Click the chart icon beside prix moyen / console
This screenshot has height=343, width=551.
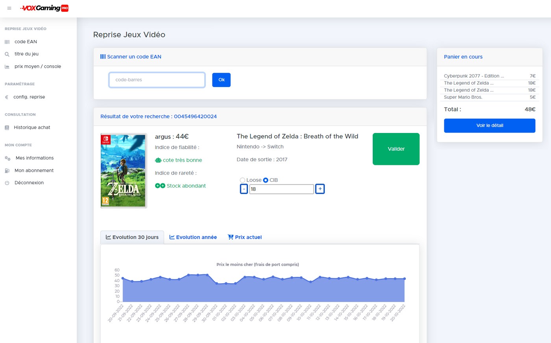(7, 67)
